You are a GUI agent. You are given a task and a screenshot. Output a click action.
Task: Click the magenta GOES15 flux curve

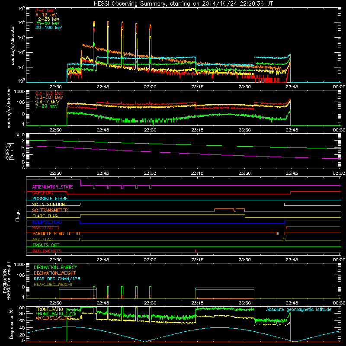[x=183, y=153]
